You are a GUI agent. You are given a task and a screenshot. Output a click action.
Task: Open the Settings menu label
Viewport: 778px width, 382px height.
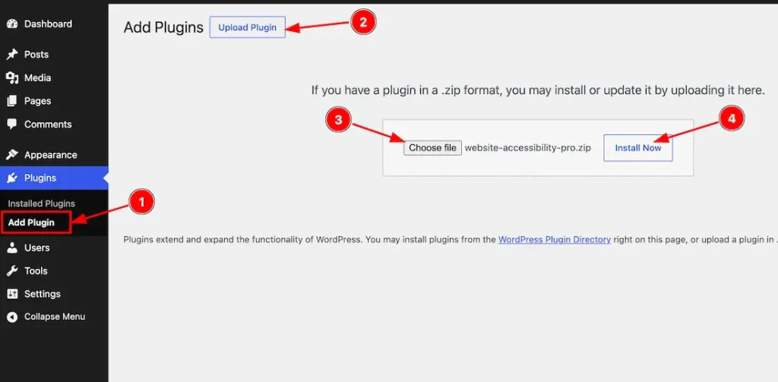[43, 294]
